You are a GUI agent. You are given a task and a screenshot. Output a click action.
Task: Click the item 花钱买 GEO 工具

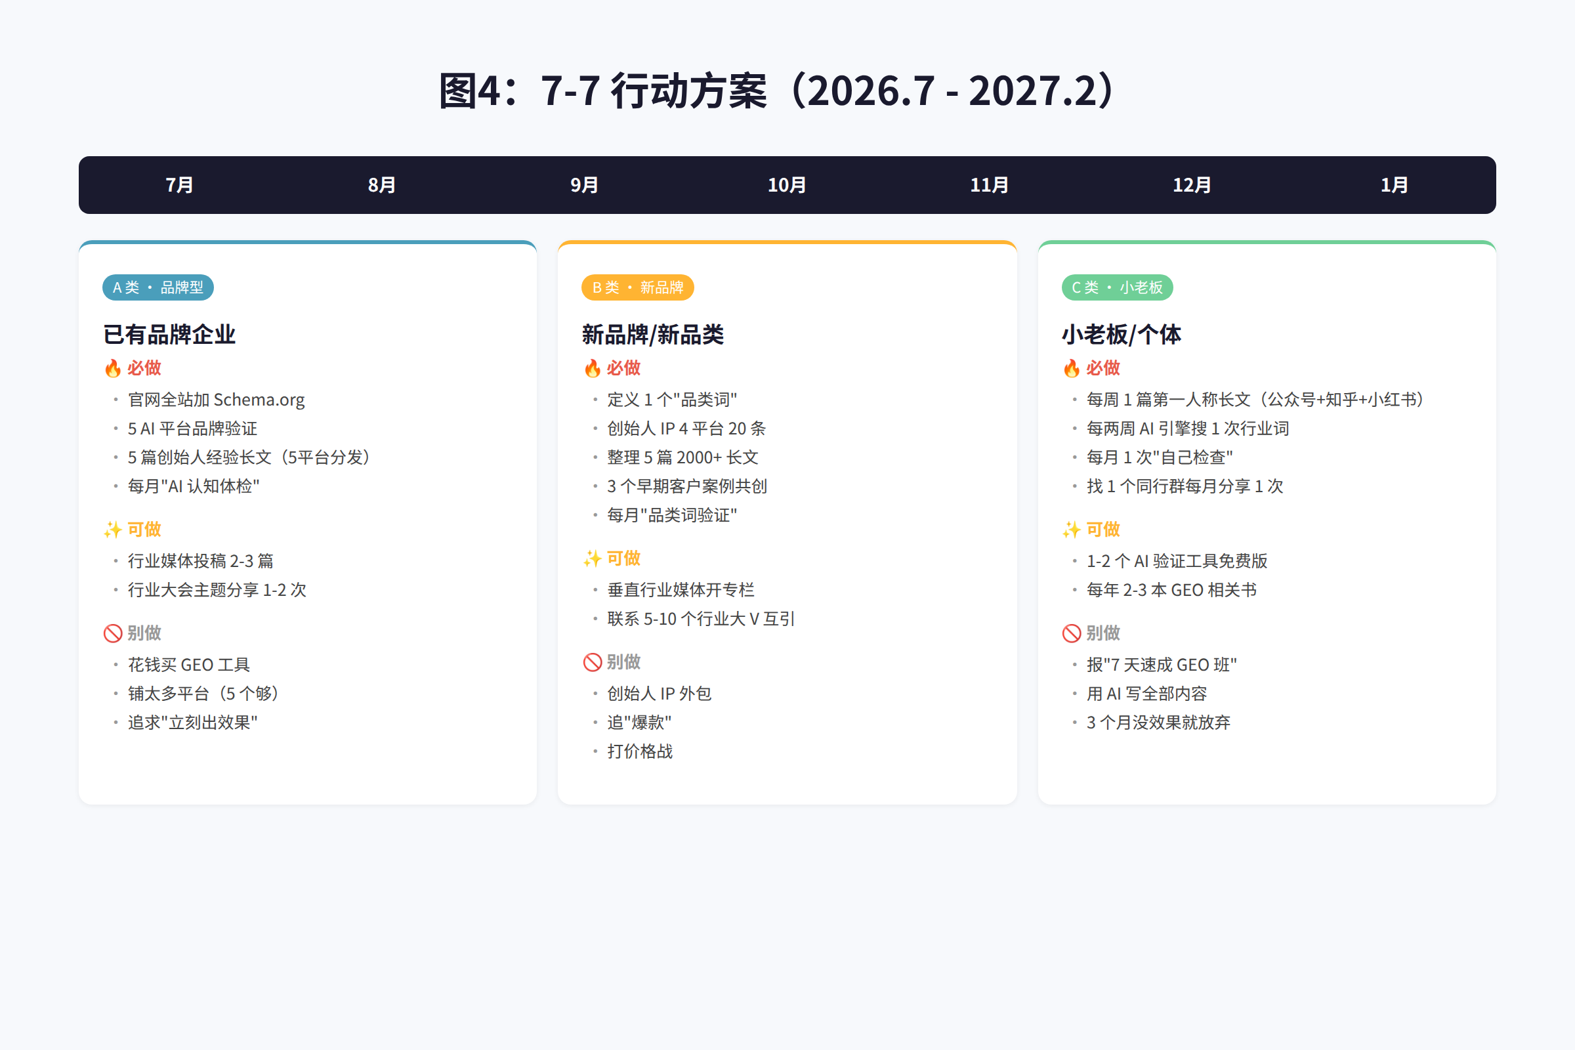click(x=189, y=665)
